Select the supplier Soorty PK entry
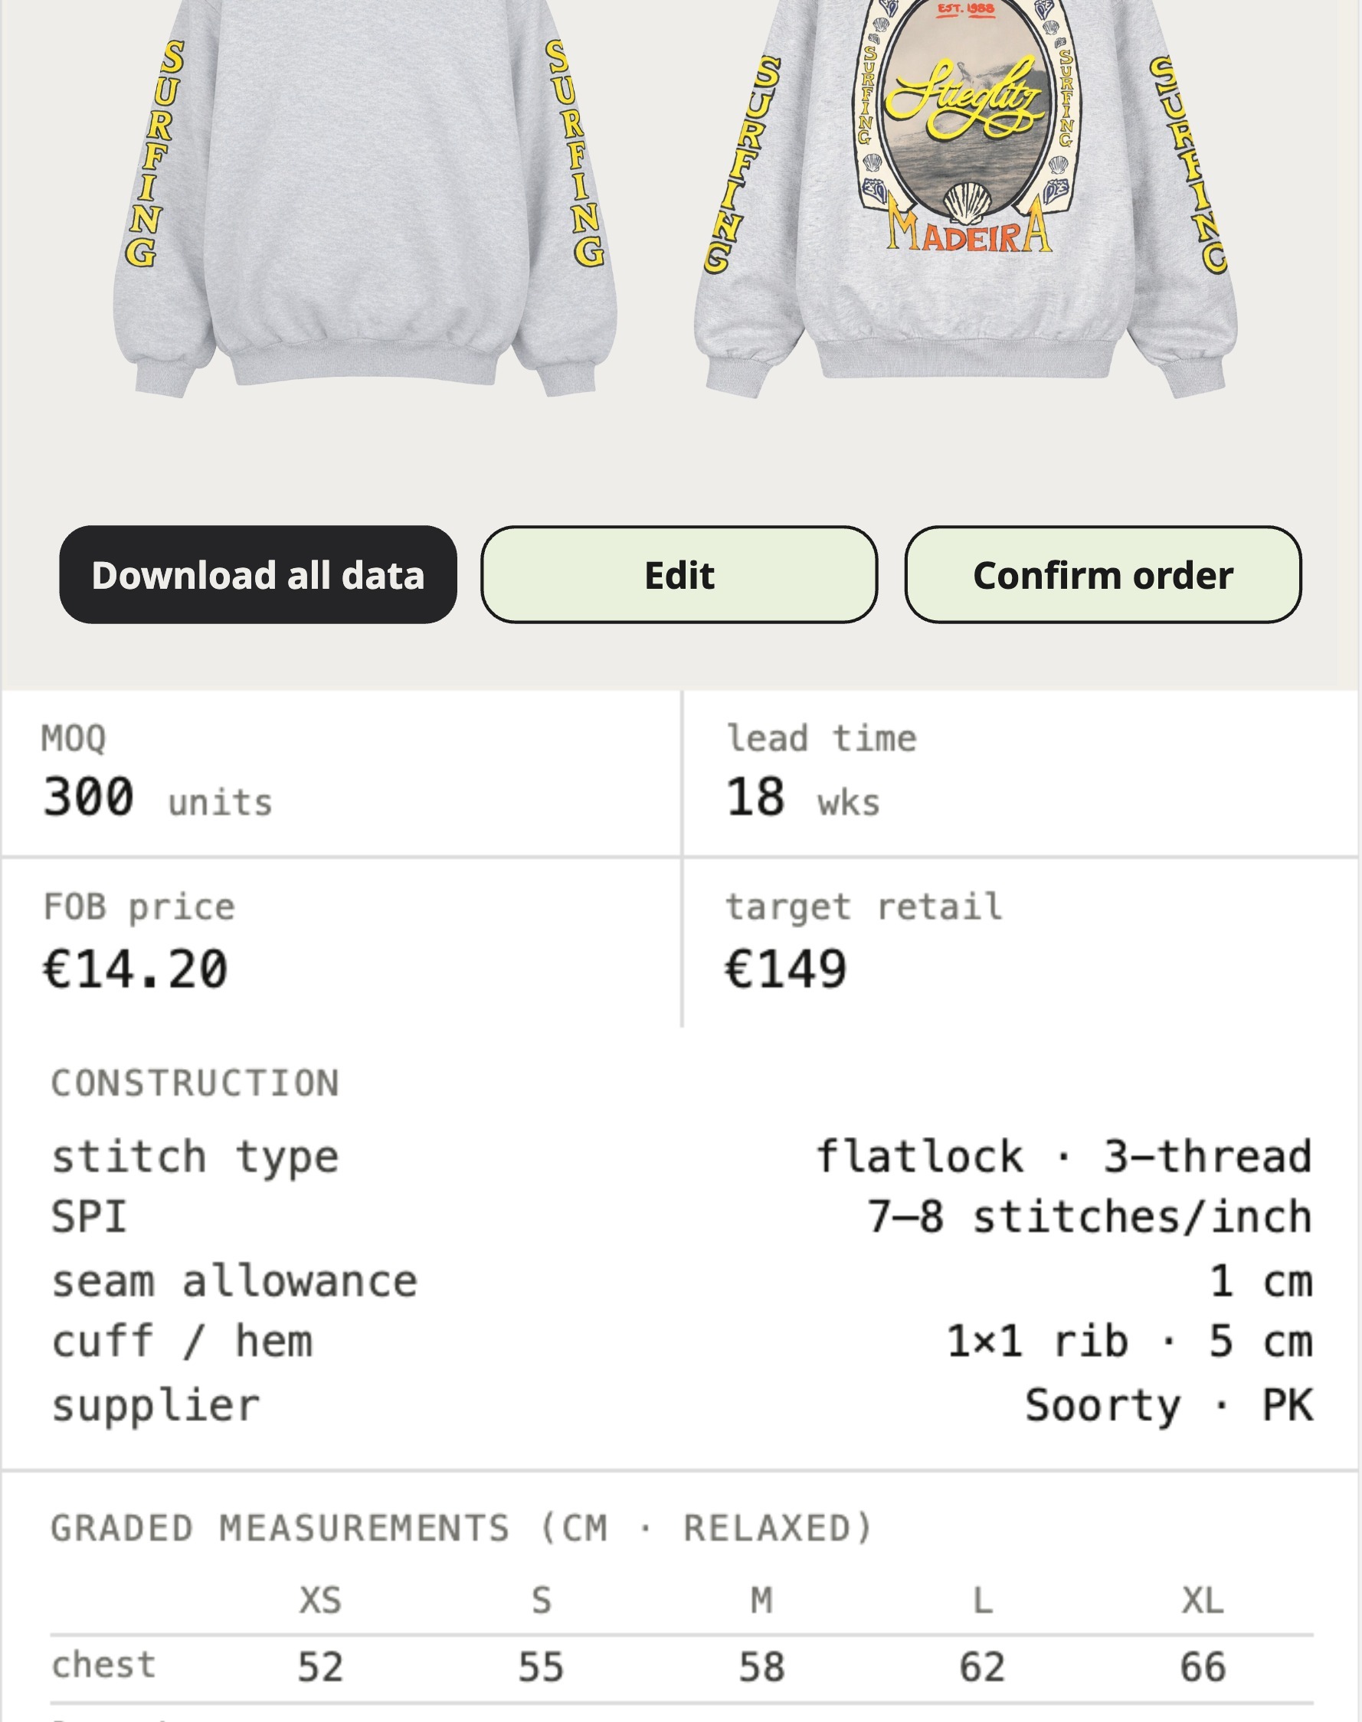Image resolution: width=1362 pixels, height=1722 pixels. click(1168, 1405)
